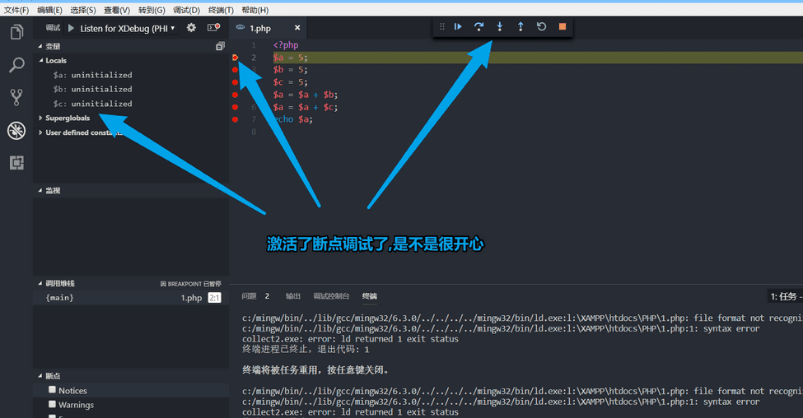
Task: Open the Explorer view in activity bar
Action: [x=16, y=33]
